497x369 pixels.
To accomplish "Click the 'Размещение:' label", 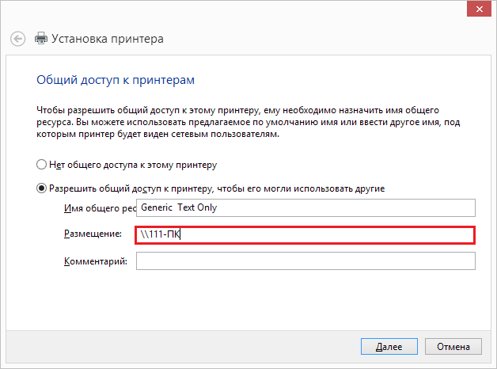I will coord(92,234).
